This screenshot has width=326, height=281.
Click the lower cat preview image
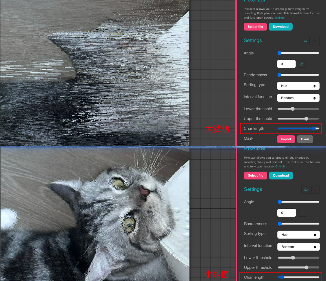[95, 214]
